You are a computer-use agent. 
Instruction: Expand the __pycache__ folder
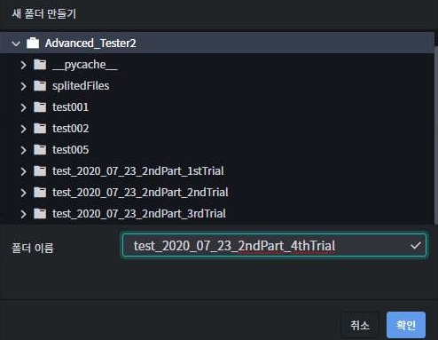23,65
